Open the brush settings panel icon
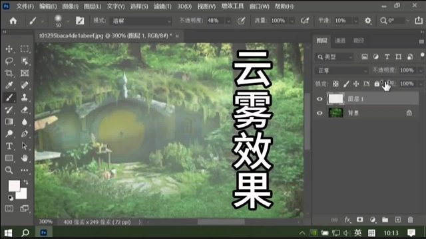This screenshot has height=239, width=426. click(x=80, y=21)
